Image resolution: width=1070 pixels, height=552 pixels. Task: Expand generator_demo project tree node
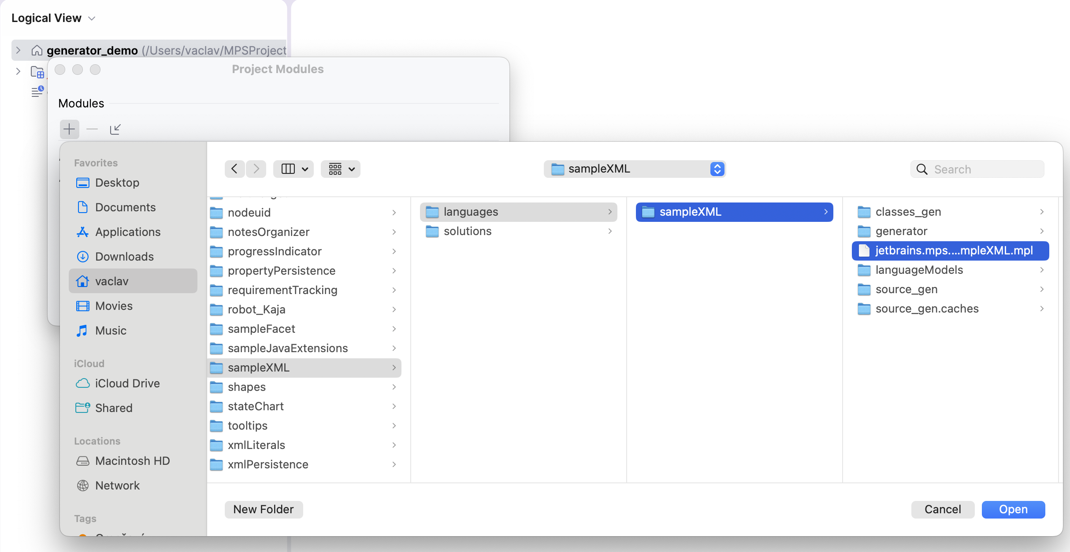[18, 50]
